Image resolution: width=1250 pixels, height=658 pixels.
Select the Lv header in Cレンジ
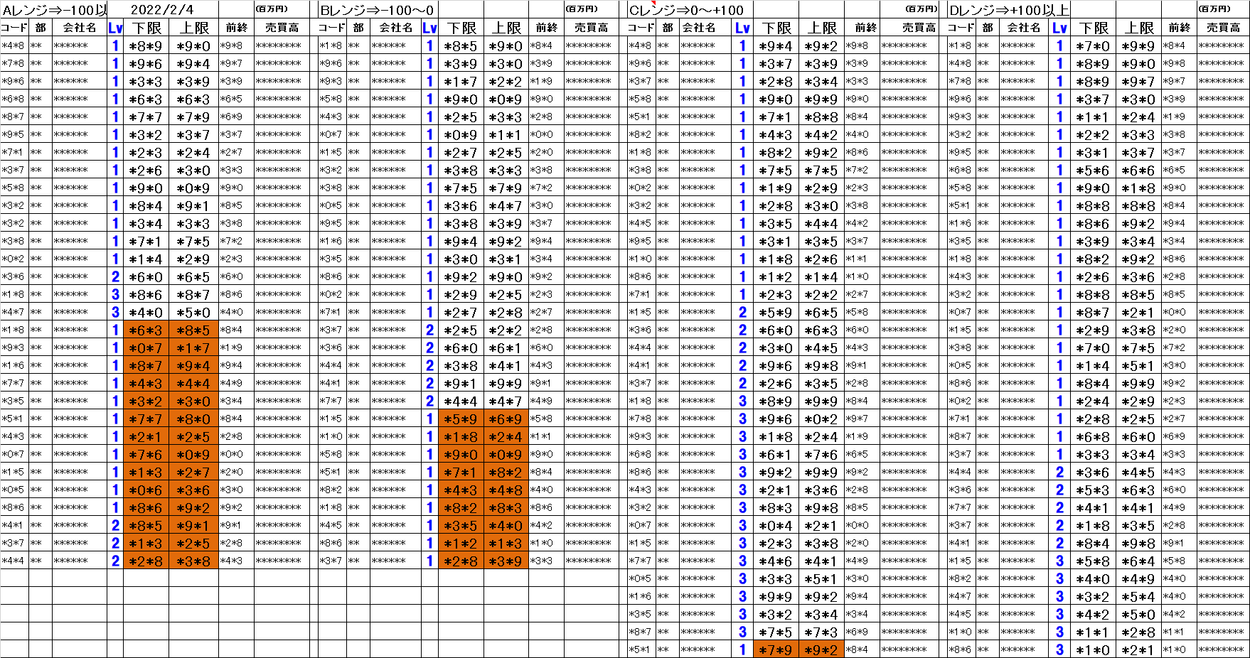pos(743,28)
